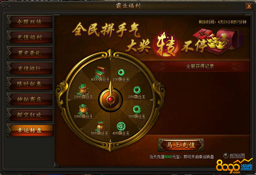
Task: Close the 霸业福利 window
Action: pyautogui.click(x=249, y=6)
